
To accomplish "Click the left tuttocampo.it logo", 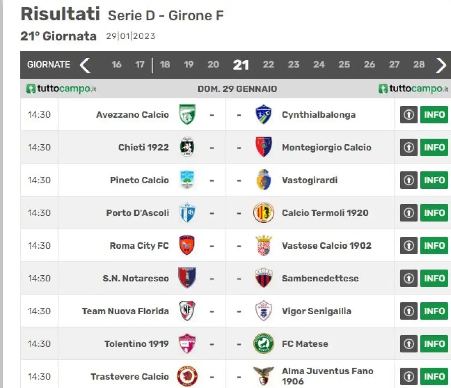I will [61, 89].
